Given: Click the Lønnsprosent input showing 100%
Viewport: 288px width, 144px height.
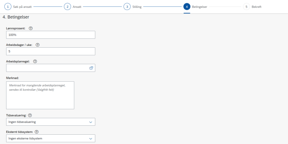Looking at the screenshot, I should point(51,35).
